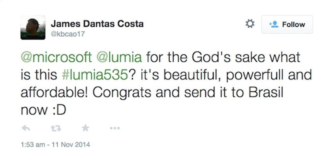The width and height of the screenshot is (333, 165).
Task: Click the name James Dantas Costa
Action: tap(97, 24)
